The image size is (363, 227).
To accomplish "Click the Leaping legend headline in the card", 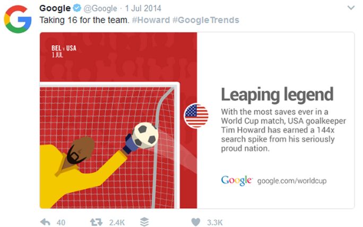I will coord(277,94).
